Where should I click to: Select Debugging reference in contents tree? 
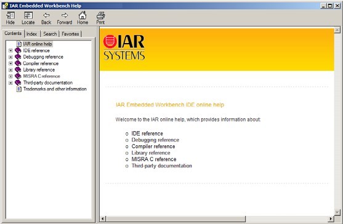pos(43,57)
